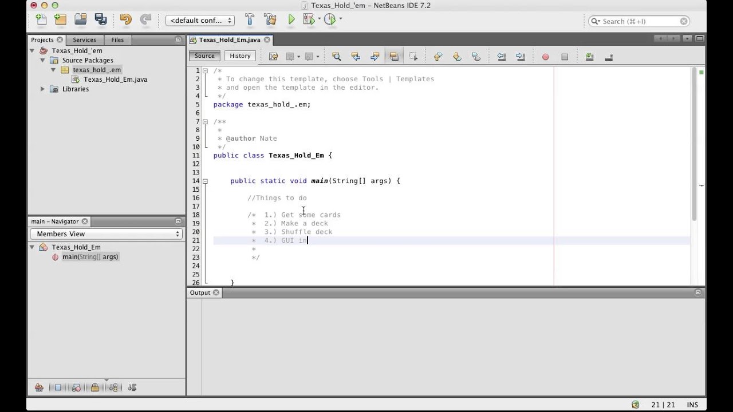The image size is (733, 412).
Task: Click Shift Line Right icon
Action: coord(521,57)
